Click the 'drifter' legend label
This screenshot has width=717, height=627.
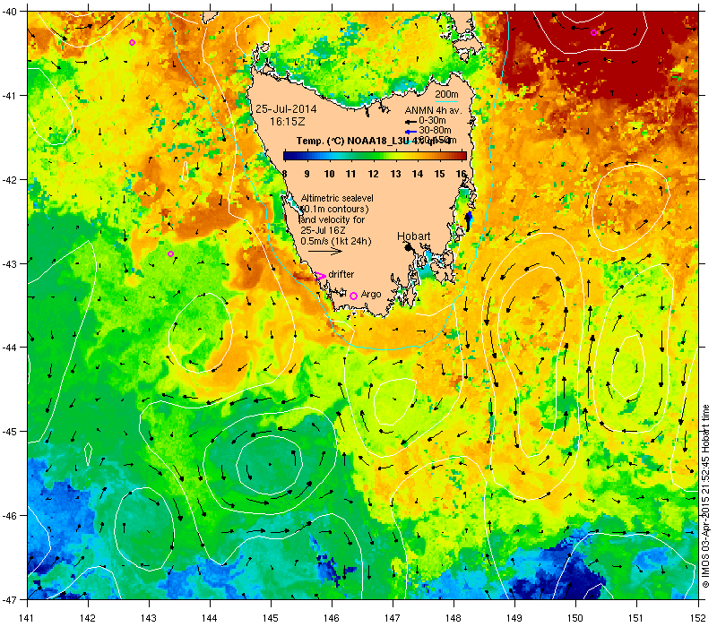click(341, 274)
